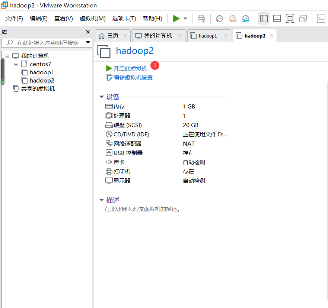The image size is (328, 308).
Task: Toggle the library sidebar view icon
Action: point(264,19)
